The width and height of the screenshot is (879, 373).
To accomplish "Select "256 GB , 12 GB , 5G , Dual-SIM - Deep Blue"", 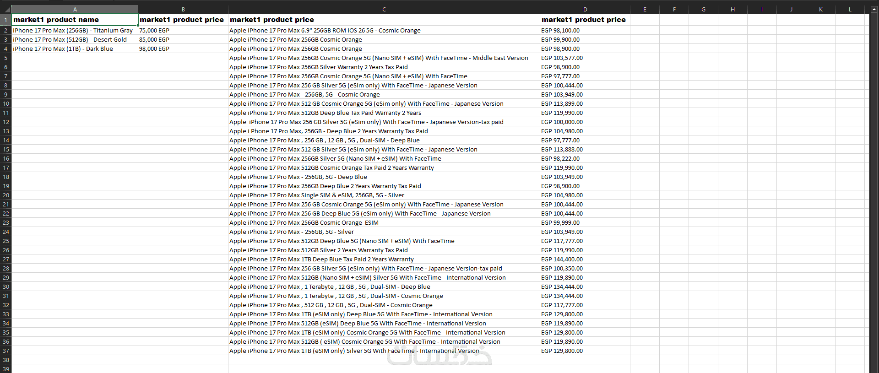I will tap(384, 140).
